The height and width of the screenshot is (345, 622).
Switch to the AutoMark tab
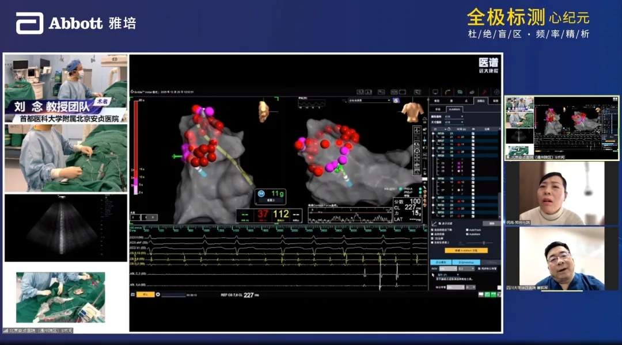pos(454,109)
